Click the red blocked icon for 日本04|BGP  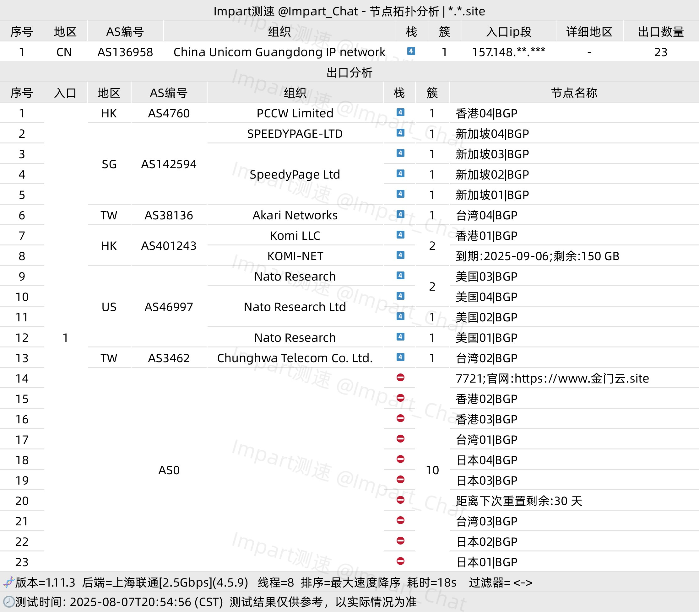pyautogui.click(x=400, y=459)
